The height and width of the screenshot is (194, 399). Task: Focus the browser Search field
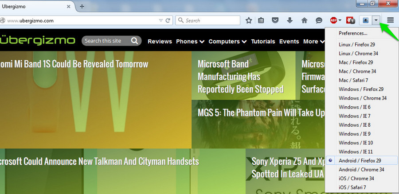(207, 20)
